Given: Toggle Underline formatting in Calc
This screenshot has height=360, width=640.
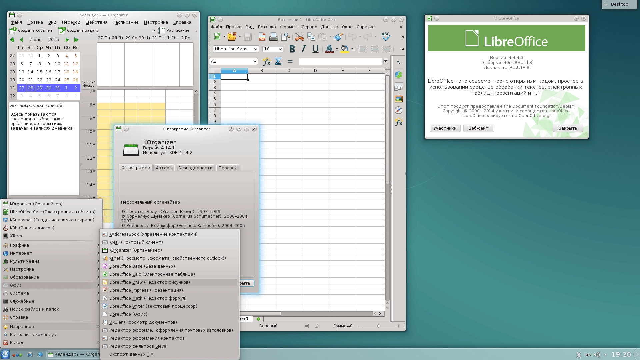Looking at the screenshot, I should 315,49.
